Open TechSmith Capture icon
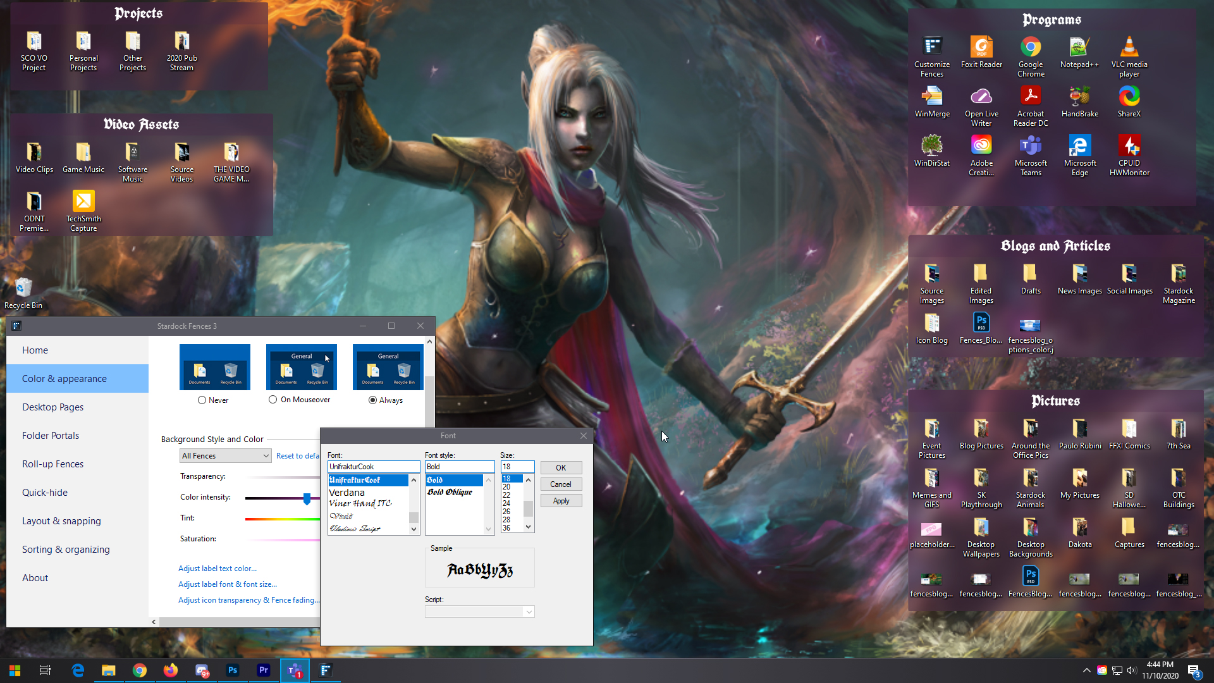Screen dimensions: 1214x683 (x=83, y=211)
